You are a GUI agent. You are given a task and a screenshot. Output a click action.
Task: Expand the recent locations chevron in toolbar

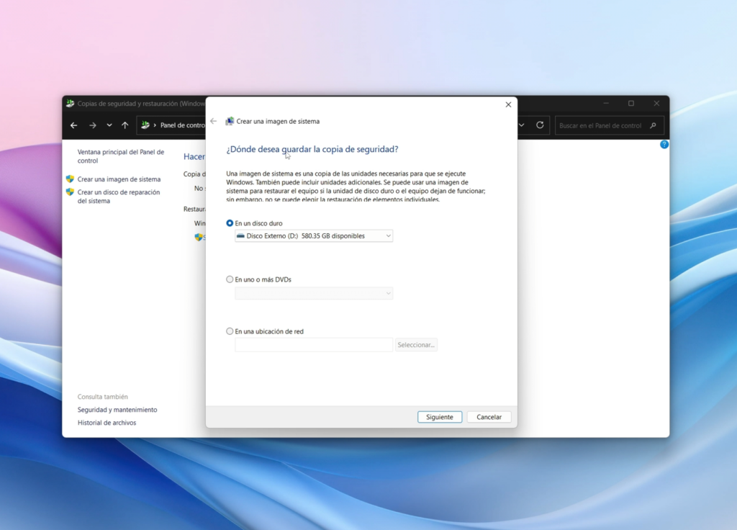pyautogui.click(x=109, y=125)
